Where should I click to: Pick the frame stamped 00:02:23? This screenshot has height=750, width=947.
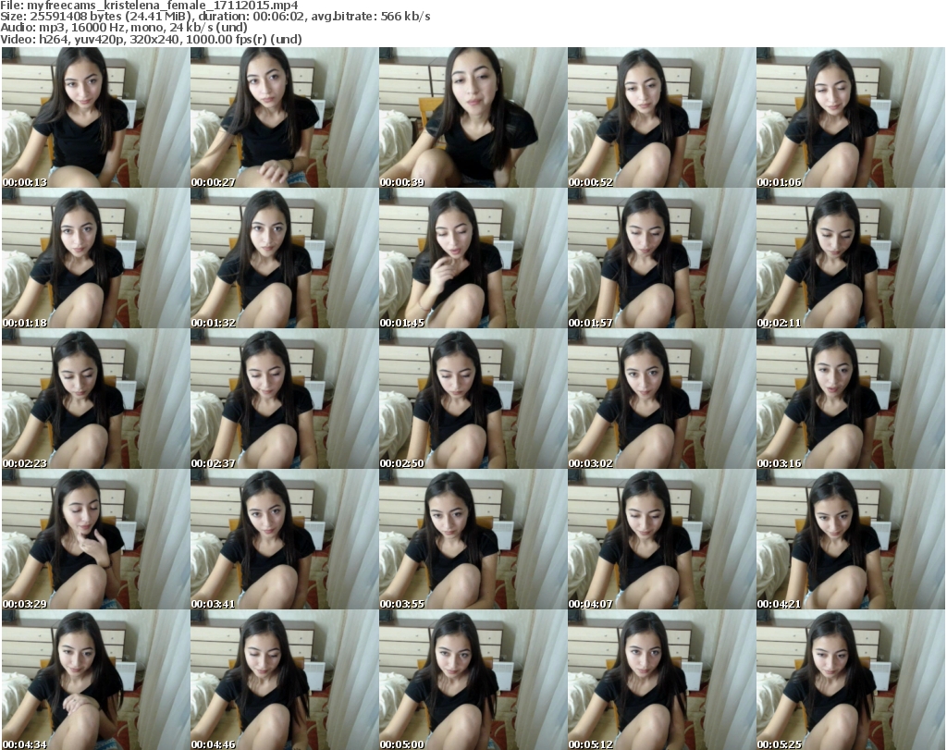(x=95, y=399)
